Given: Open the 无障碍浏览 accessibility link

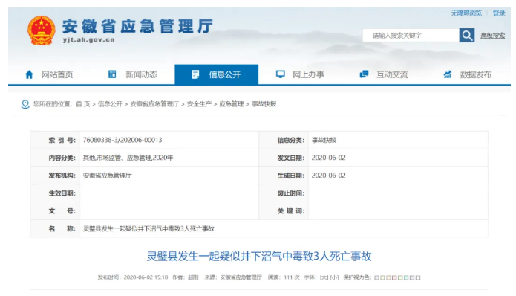Looking at the screenshot, I should tap(466, 13).
